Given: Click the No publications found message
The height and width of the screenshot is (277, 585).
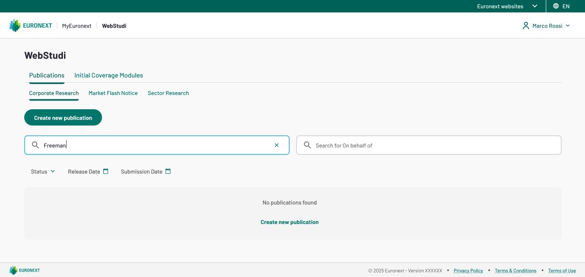Looking at the screenshot, I should (x=290, y=203).
